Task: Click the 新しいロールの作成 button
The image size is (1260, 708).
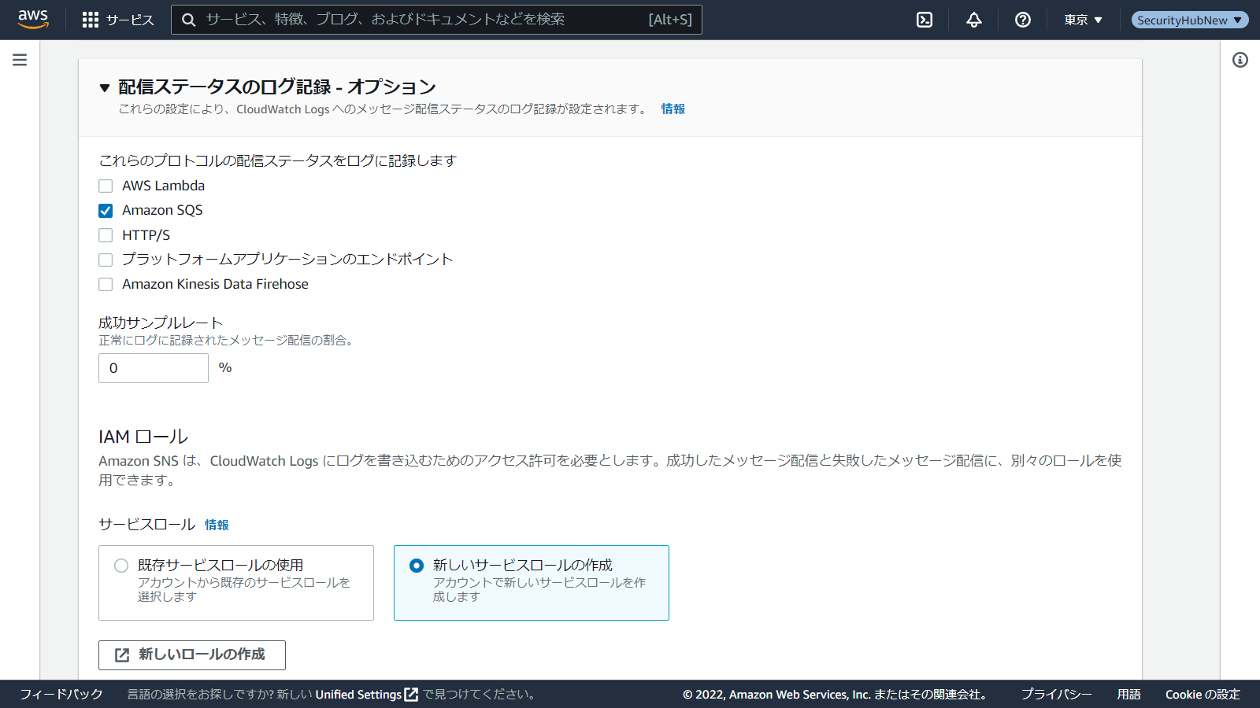Action: pyautogui.click(x=192, y=655)
